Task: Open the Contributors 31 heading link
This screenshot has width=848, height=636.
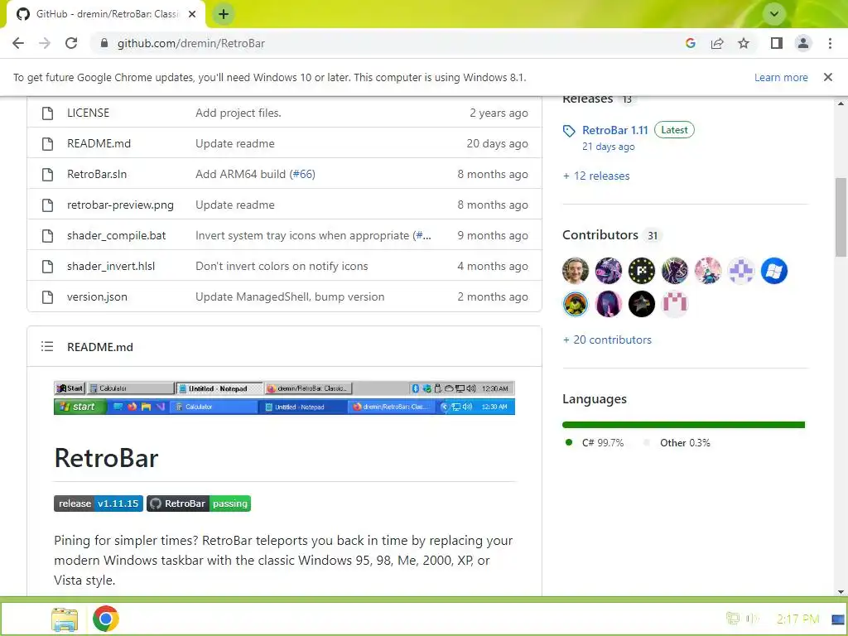Action: tap(613, 234)
